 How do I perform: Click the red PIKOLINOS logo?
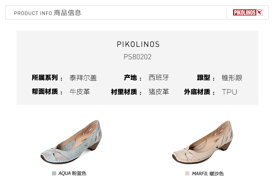coord(248,12)
